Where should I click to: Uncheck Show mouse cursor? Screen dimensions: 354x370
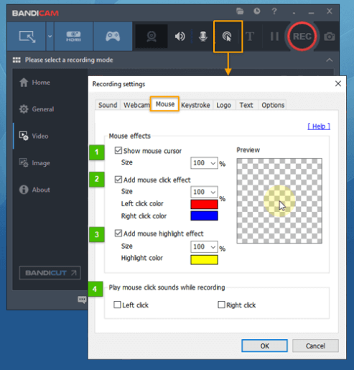pyautogui.click(x=118, y=151)
